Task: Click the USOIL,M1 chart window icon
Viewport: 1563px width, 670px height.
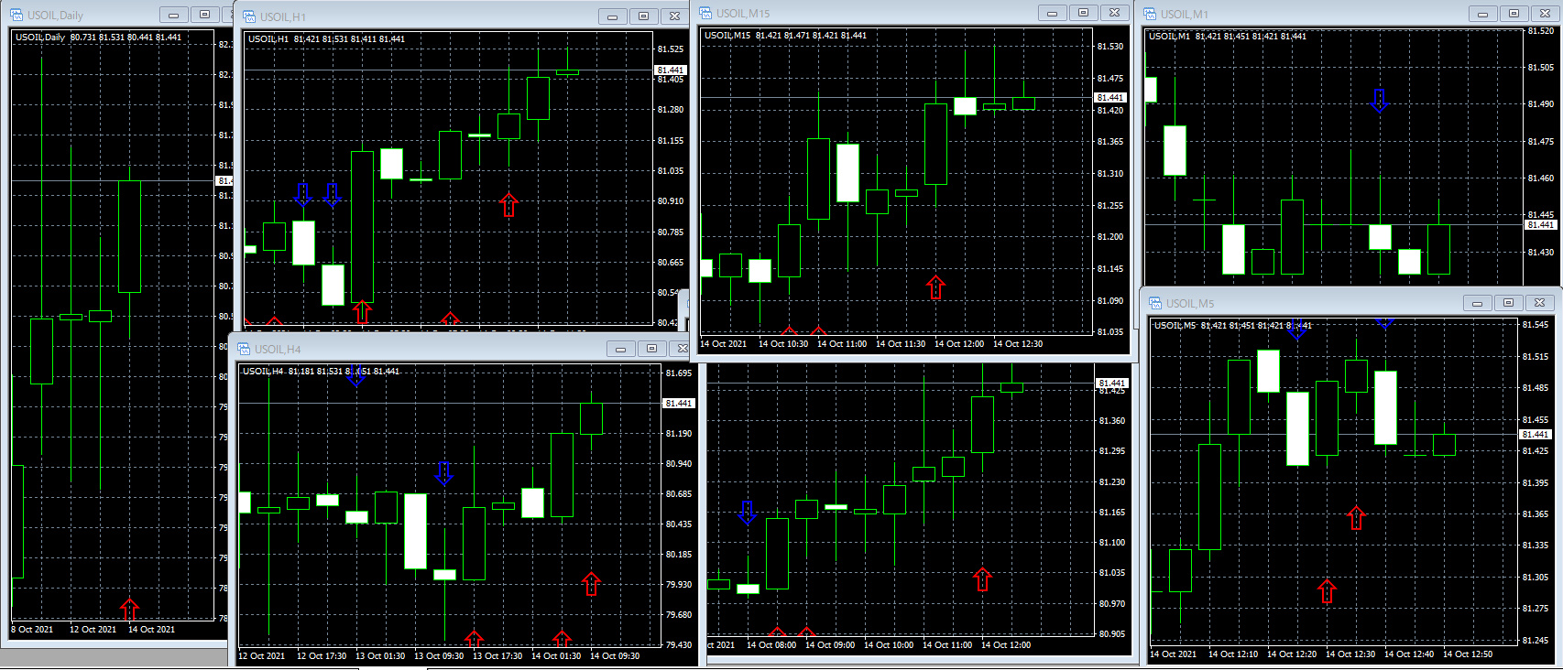Action: pyautogui.click(x=1150, y=14)
